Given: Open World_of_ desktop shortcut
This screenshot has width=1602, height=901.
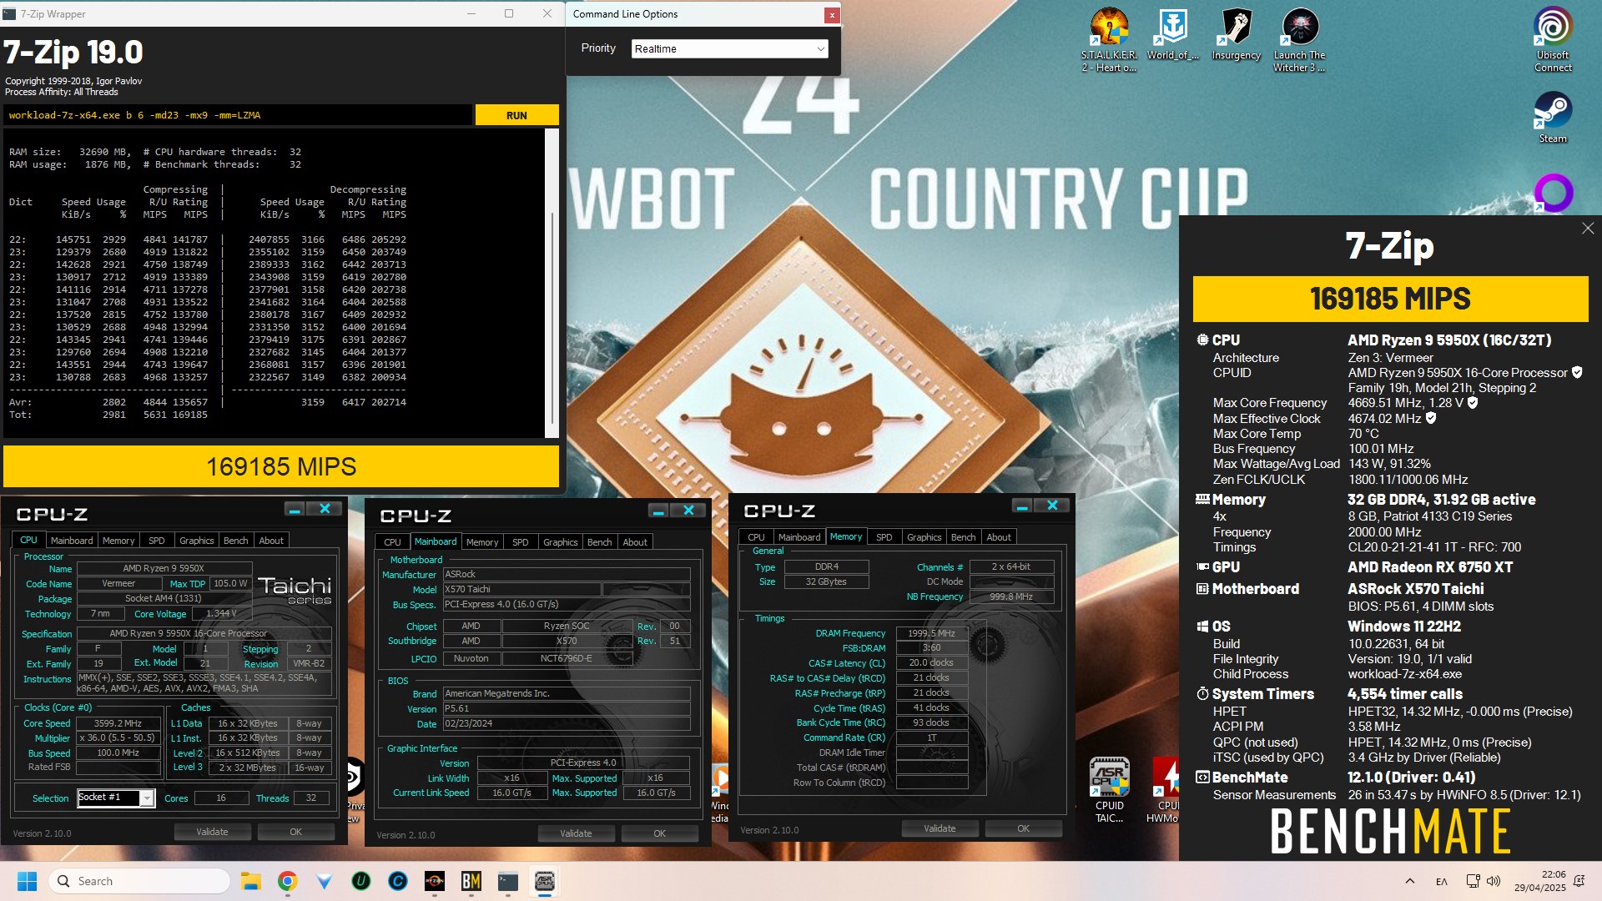Looking at the screenshot, I should pyautogui.click(x=1172, y=35).
